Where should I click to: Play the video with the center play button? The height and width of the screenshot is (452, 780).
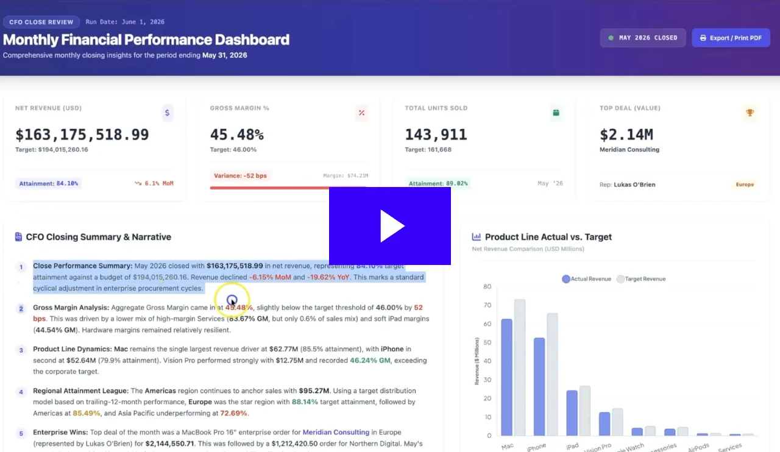pyautogui.click(x=390, y=226)
